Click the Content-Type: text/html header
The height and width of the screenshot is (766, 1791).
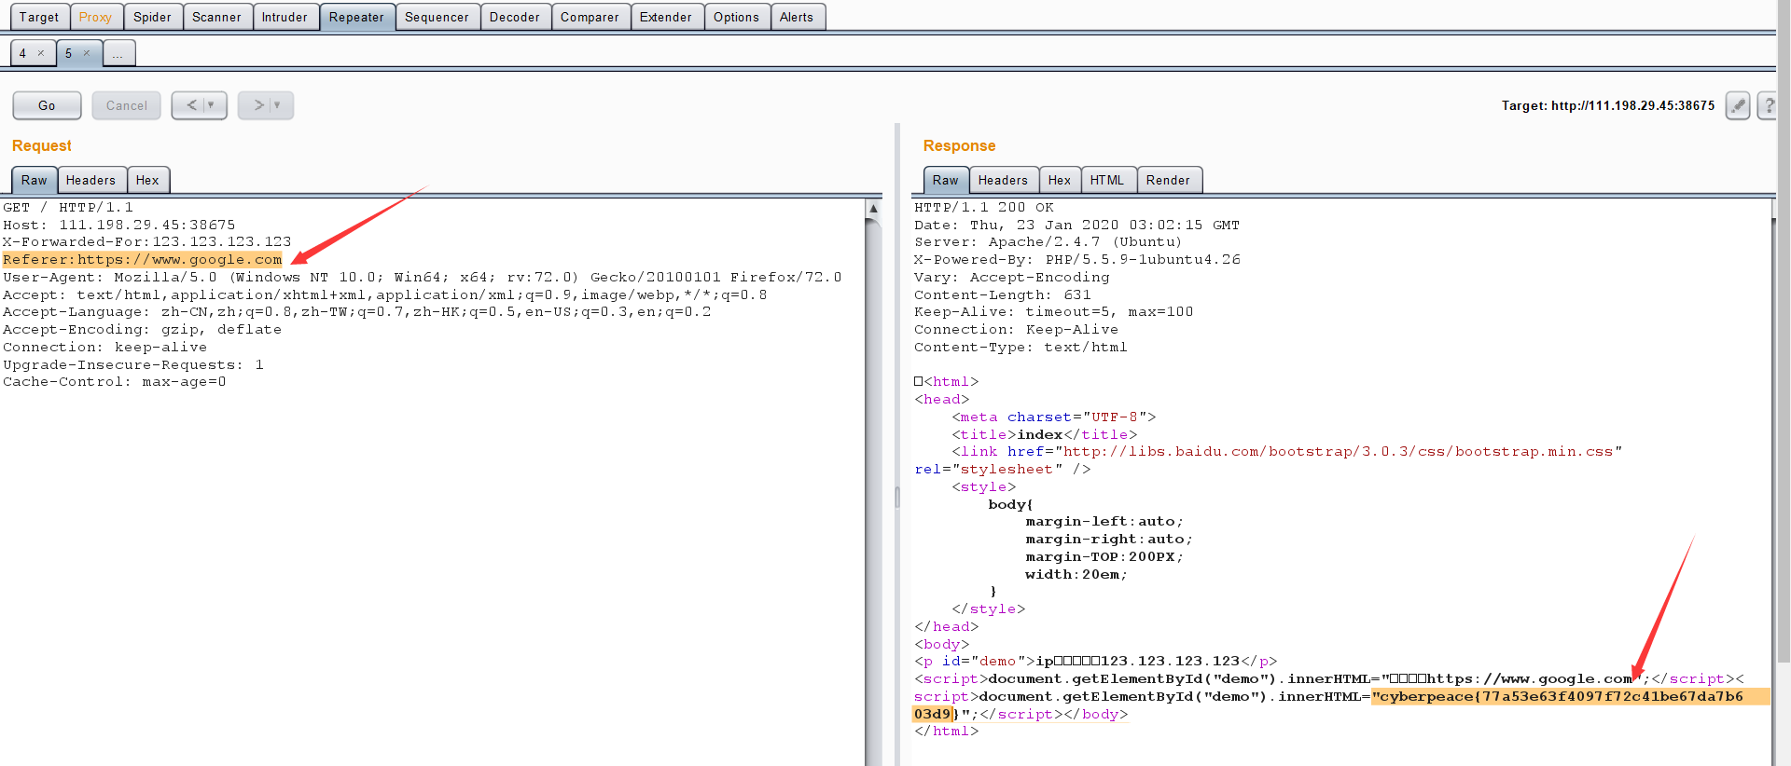tap(1021, 348)
